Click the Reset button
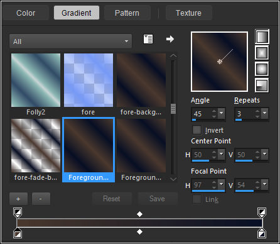 pyautogui.click(x=112, y=199)
